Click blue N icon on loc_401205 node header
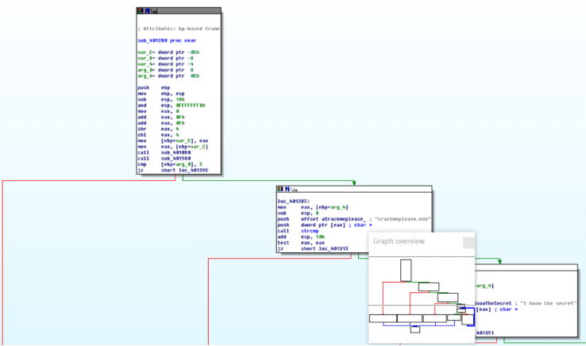Image resolution: width=586 pixels, height=346 pixels. tap(287, 190)
